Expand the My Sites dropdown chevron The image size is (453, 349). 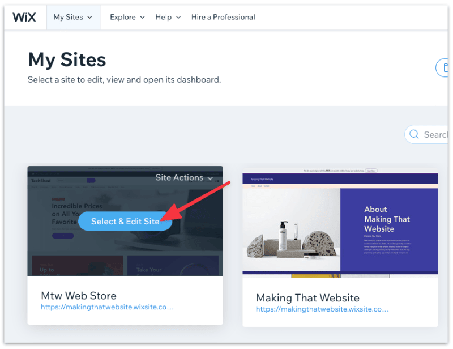point(89,17)
